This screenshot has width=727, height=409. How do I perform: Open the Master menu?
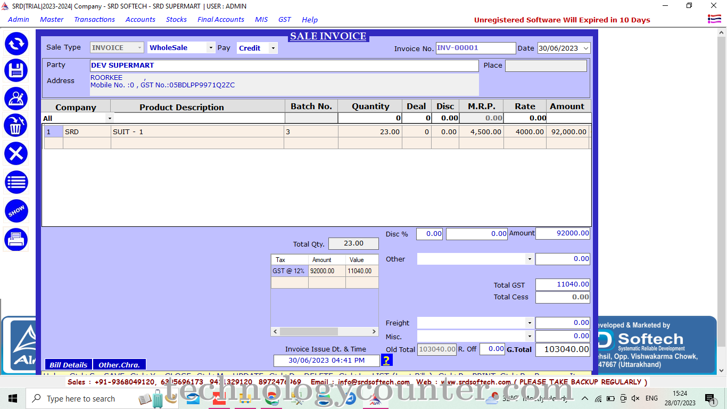[52, 20]
